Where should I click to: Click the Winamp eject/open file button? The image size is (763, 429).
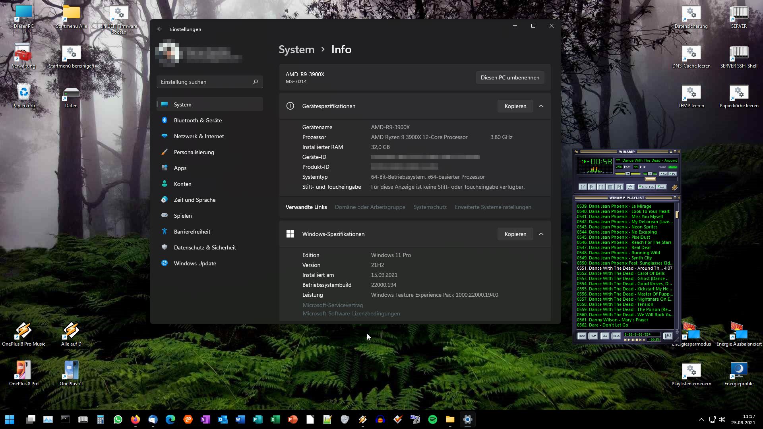(x=630, y=187)
